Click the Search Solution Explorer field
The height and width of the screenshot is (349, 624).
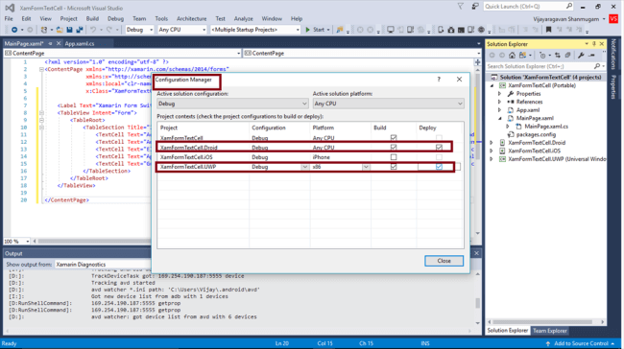point(541,66)
